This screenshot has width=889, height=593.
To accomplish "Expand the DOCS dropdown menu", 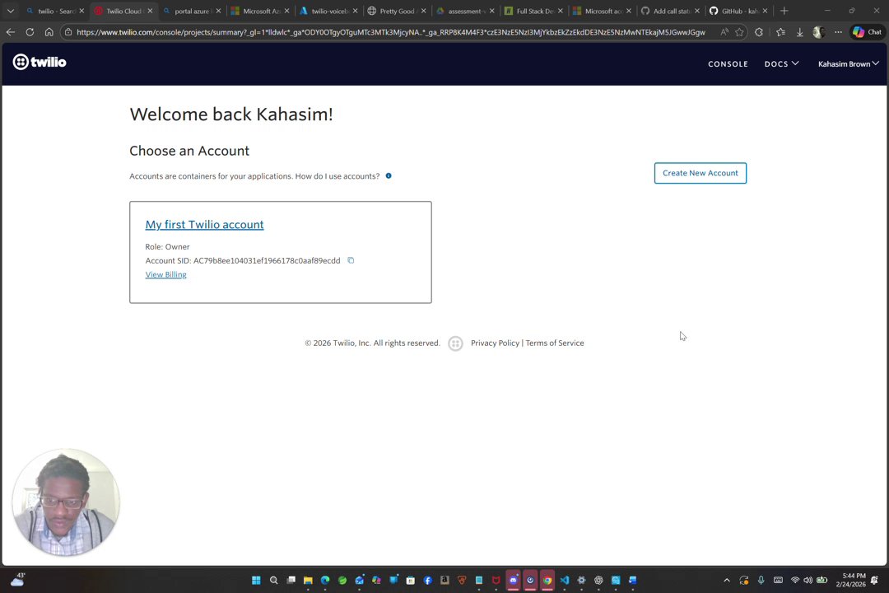I will pyautogui.click(x=781, y=63).
